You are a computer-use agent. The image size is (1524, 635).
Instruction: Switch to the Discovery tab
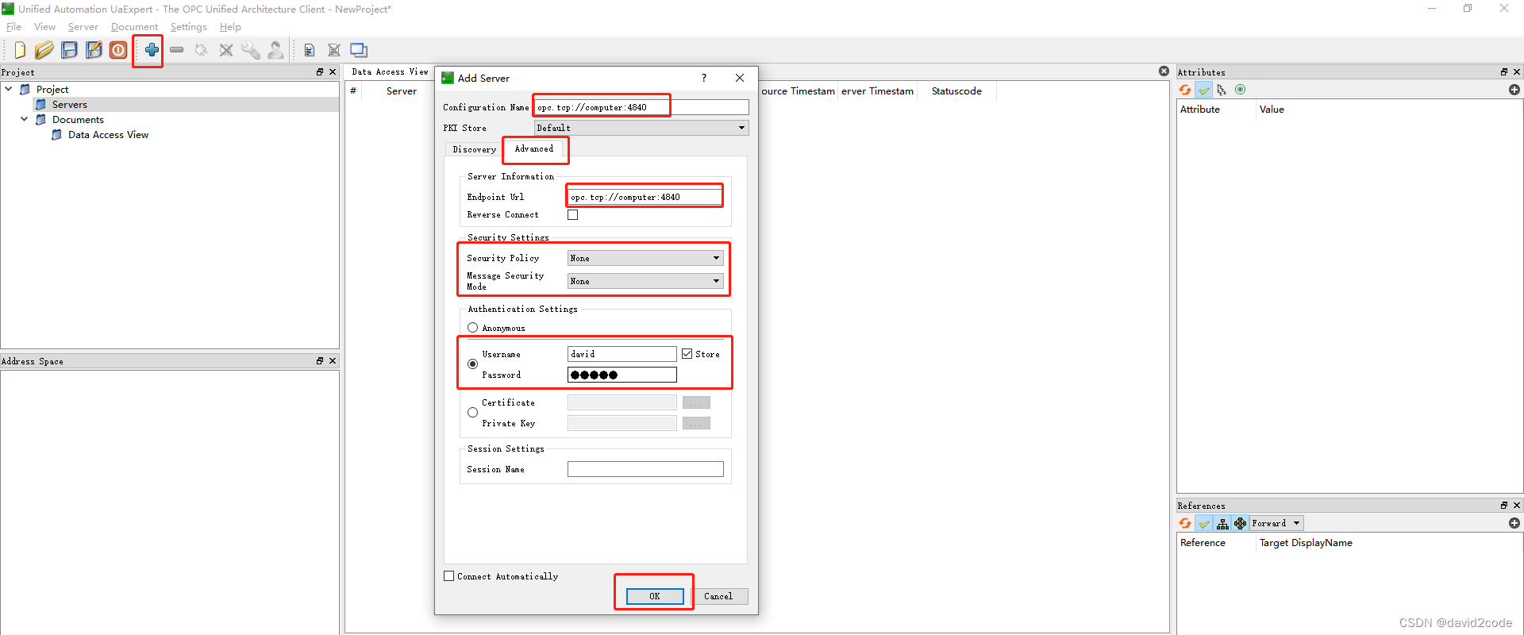tap(474, 149)
